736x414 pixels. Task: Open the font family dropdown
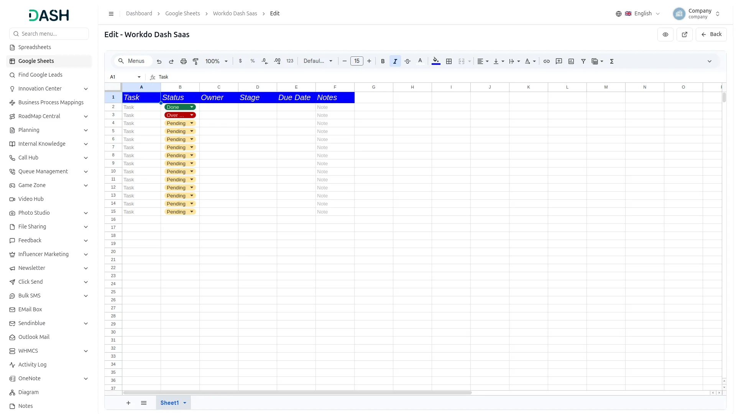318,61
